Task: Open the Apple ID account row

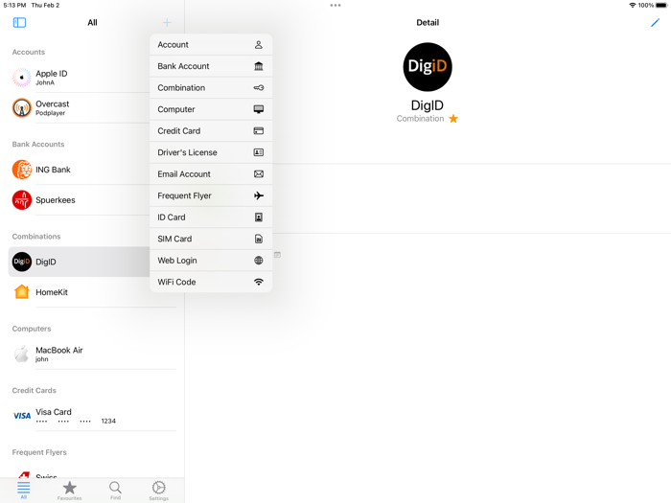Action: (80, 78)
